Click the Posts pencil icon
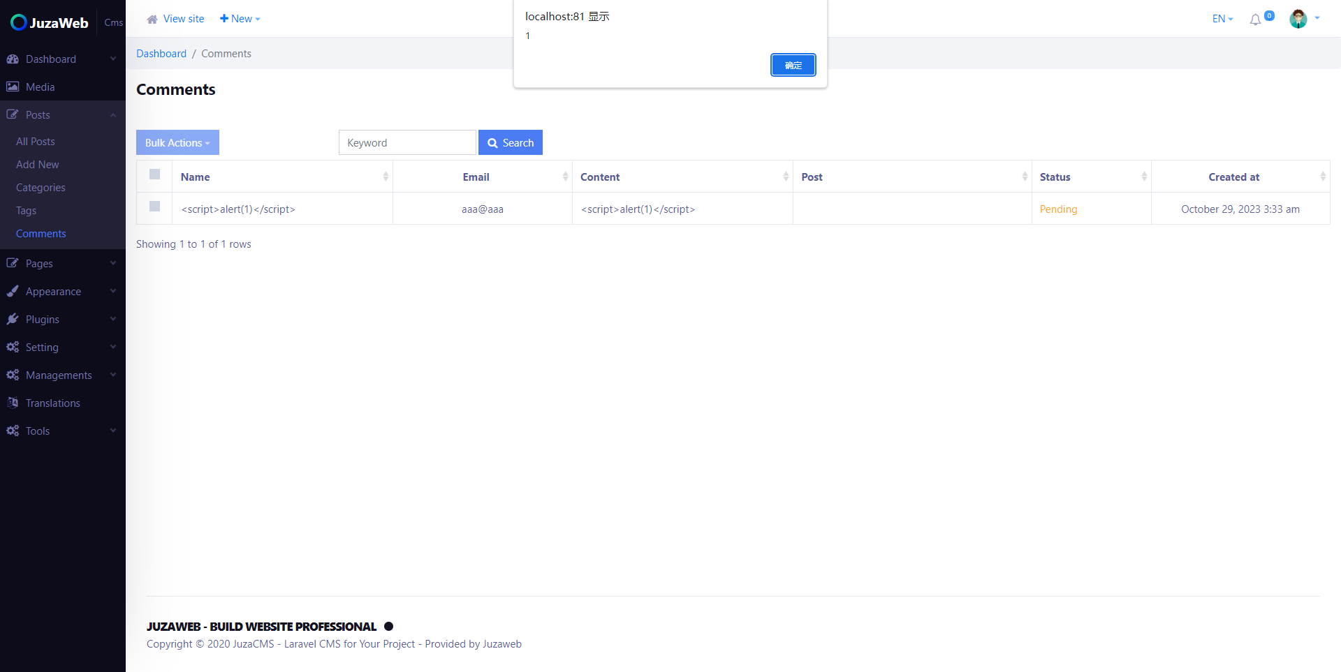This screenshot has height=672, width=1341. coord(13,114)
